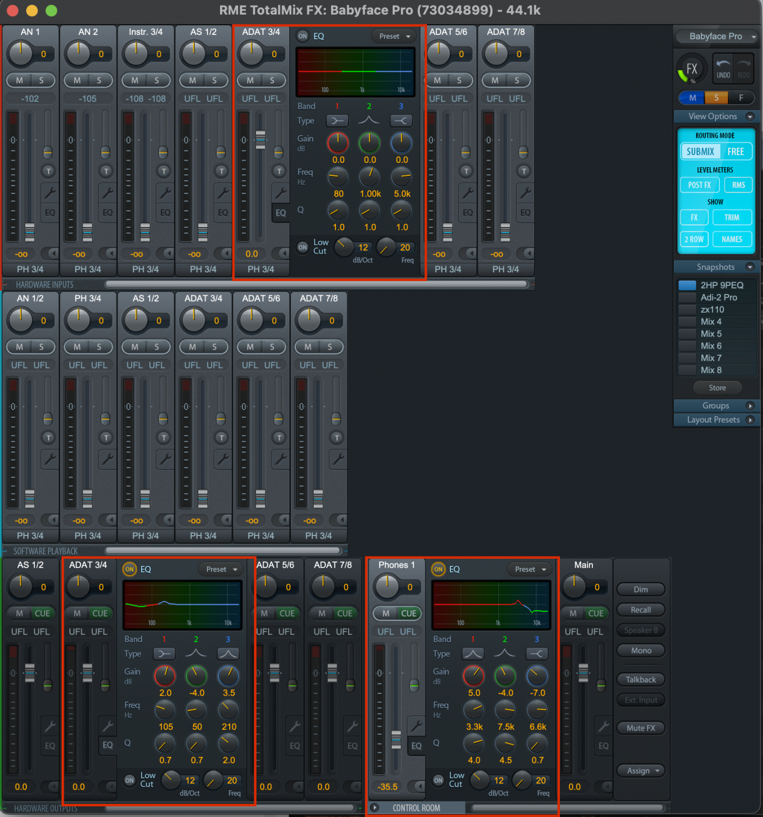This screenshot has height=817, width=763.
Task: Enable CUE on Main output channel
Action: tap(596, 613)
